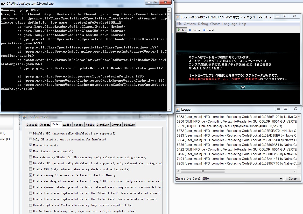
Task: Toggle the Disable UBO checkbox
Action: point(30,163)
